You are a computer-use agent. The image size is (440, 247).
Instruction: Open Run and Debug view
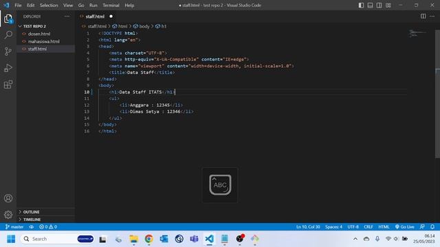pyautogui.click(x=8, y=68)
